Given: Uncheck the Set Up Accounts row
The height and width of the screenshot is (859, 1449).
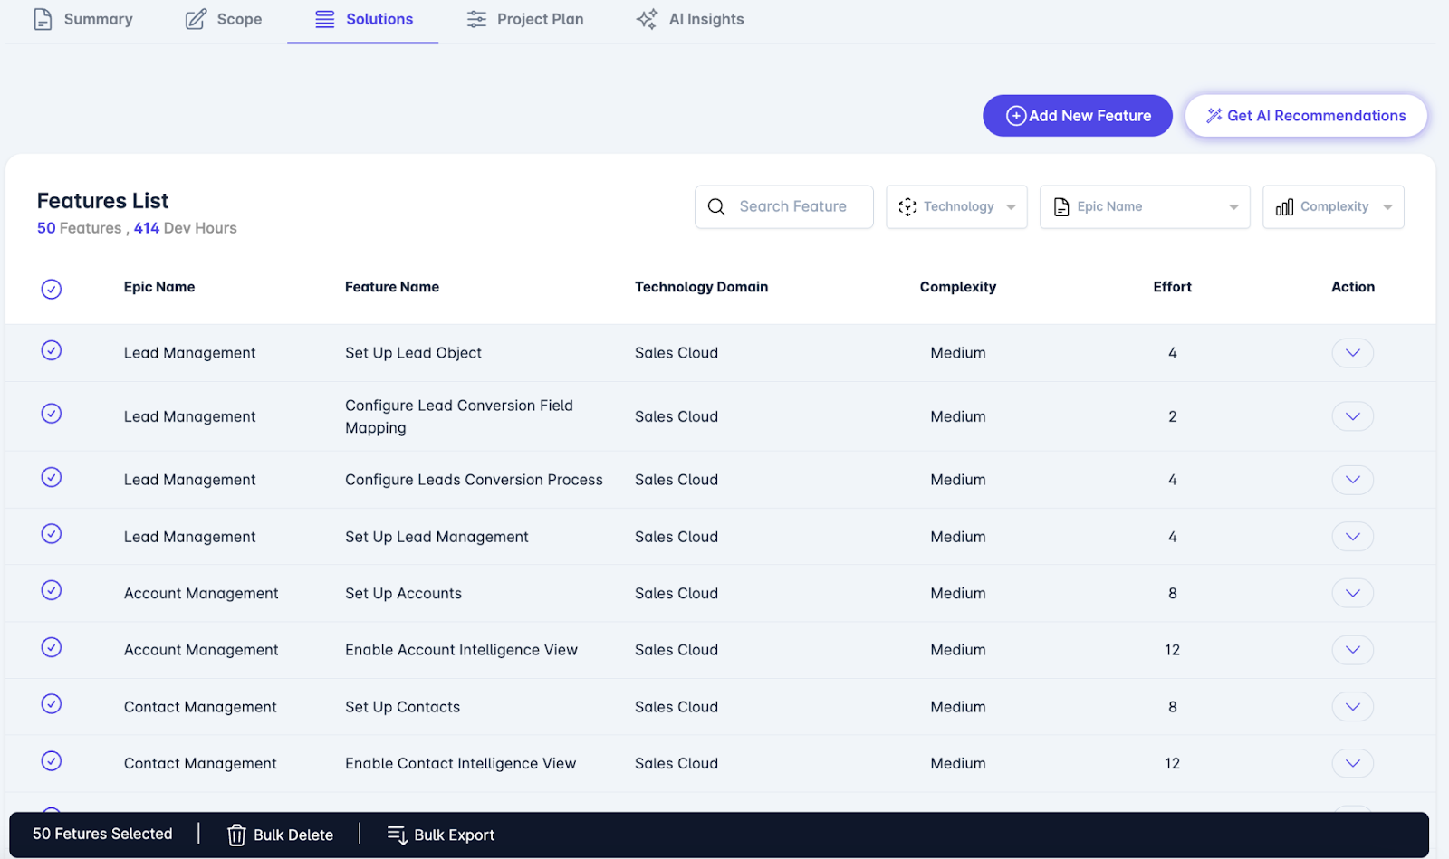Looking at the screenshot, I should [52, 590].
